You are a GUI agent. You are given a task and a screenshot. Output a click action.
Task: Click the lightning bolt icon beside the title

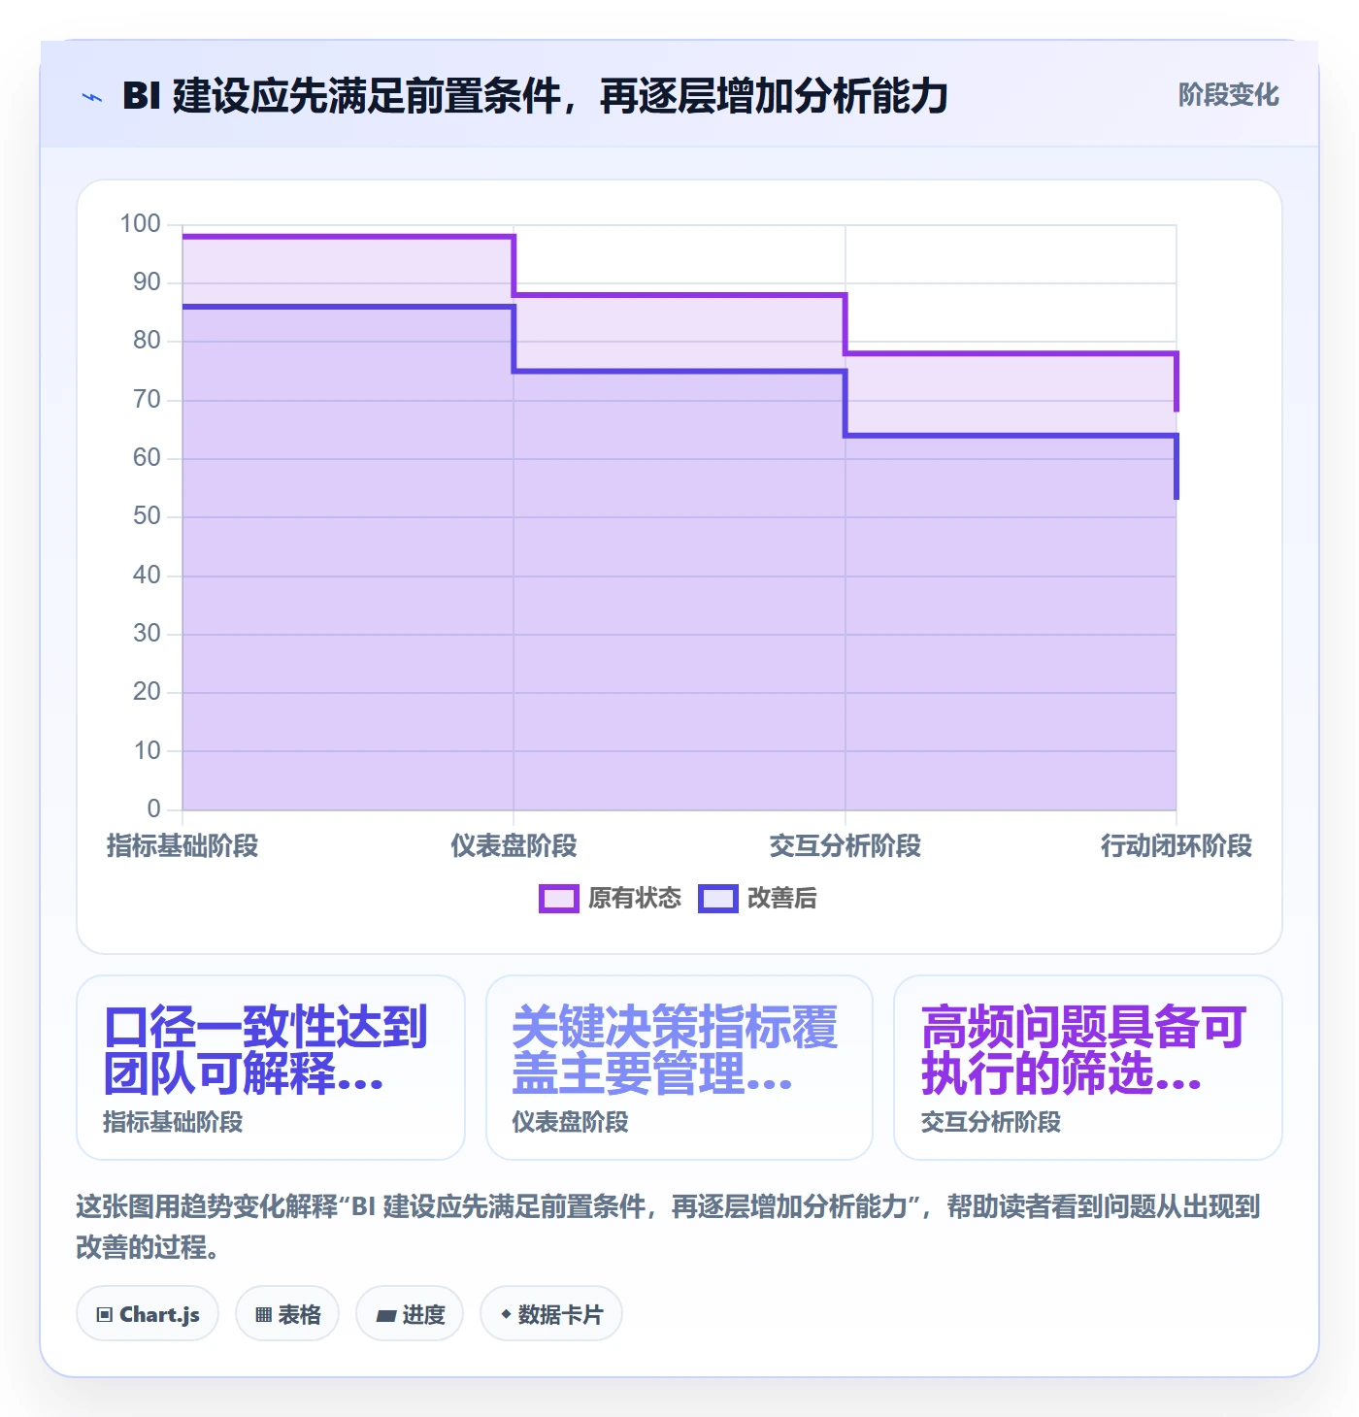92,97
